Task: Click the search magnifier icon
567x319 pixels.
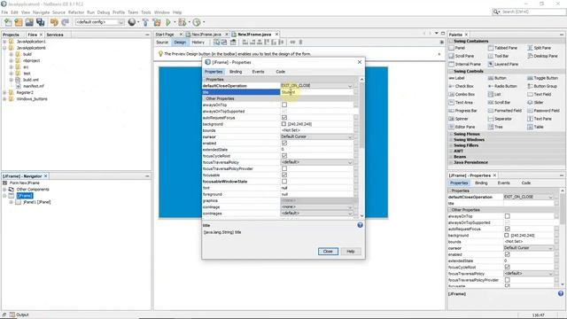Action: (x=496, y=12)
